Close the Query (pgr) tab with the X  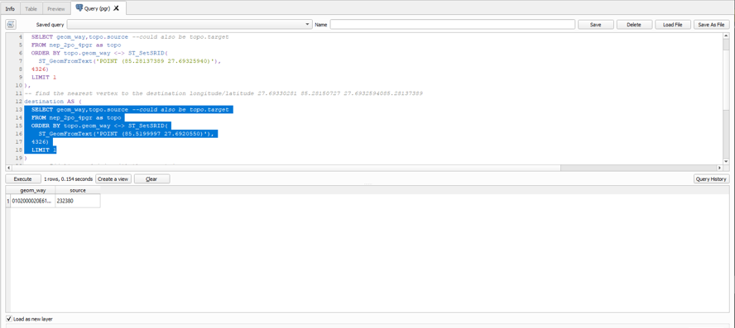(117, 8)
